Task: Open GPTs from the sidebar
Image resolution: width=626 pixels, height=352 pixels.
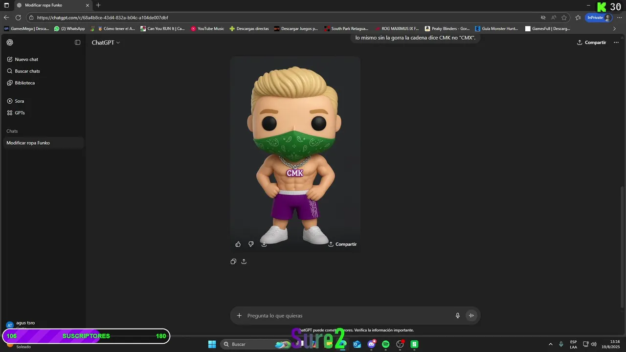Action: tap(20, 112)
